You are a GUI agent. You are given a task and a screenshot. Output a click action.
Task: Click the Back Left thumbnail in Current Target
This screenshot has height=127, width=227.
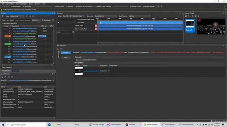pyautogui.click(x=190, y=26)
